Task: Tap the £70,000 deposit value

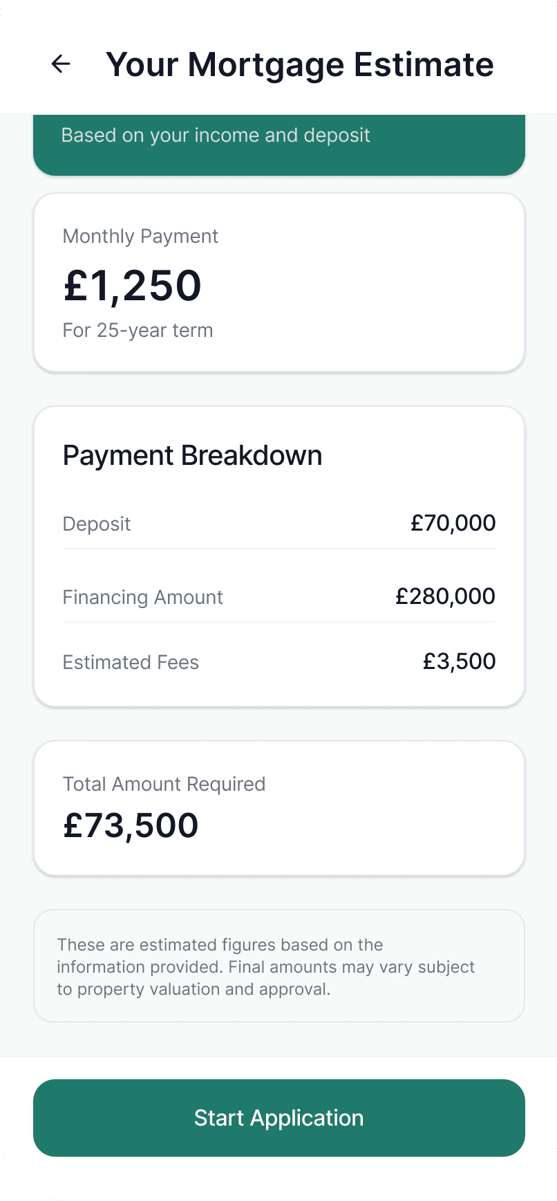Action: (x=453, y=523)
